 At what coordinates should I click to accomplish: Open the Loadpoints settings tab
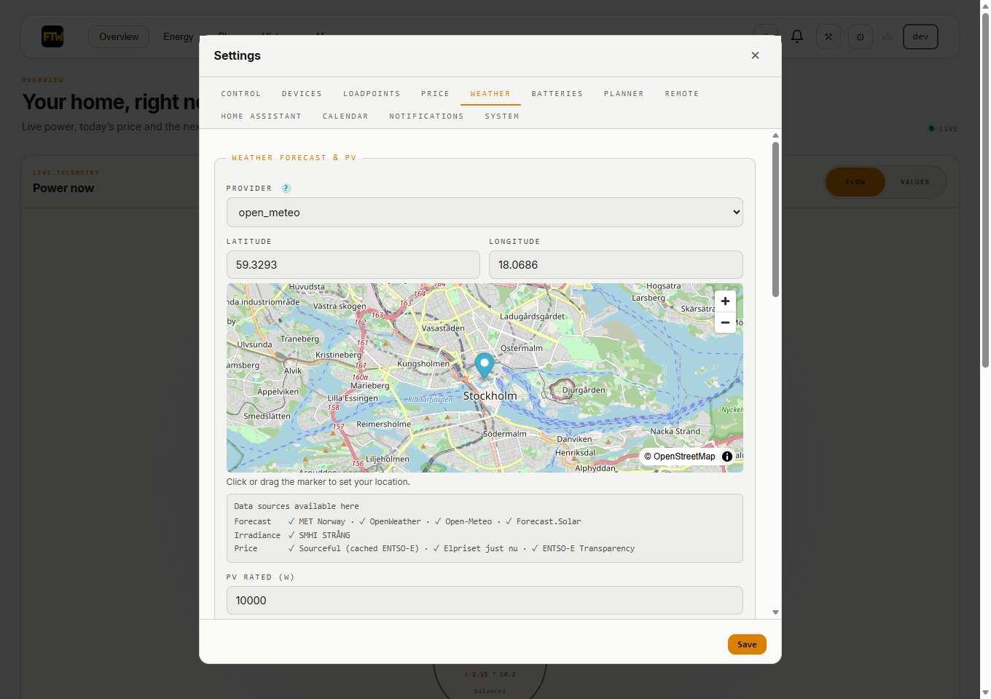tap(372, 94)
